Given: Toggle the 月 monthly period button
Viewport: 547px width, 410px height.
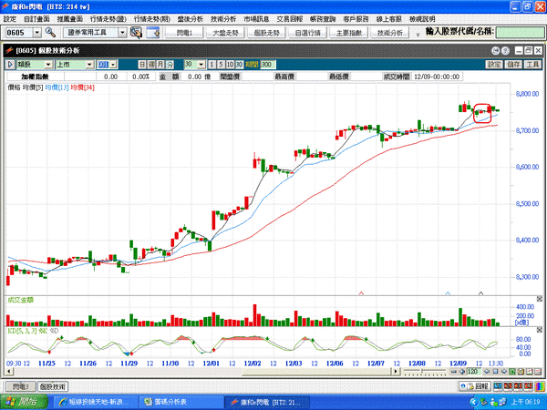Looking at the screenshot, I should click(160, 65).
